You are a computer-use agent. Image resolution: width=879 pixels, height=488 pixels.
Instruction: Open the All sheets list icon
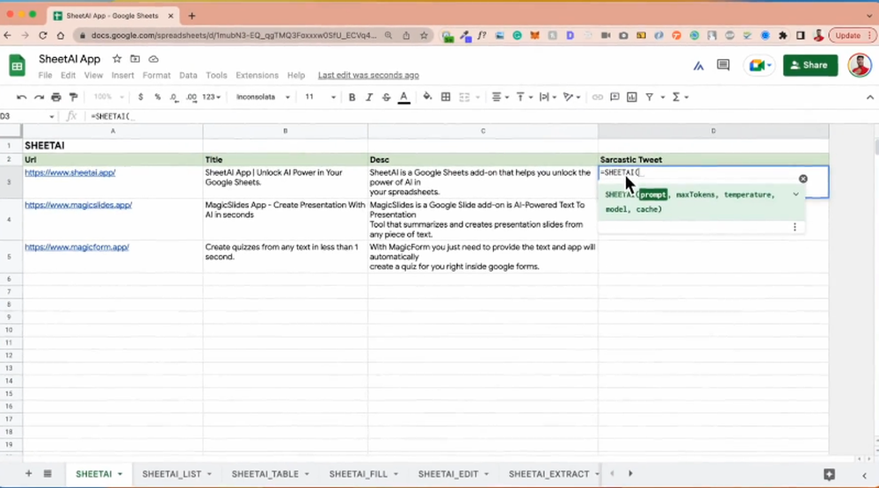pos(47,474)
